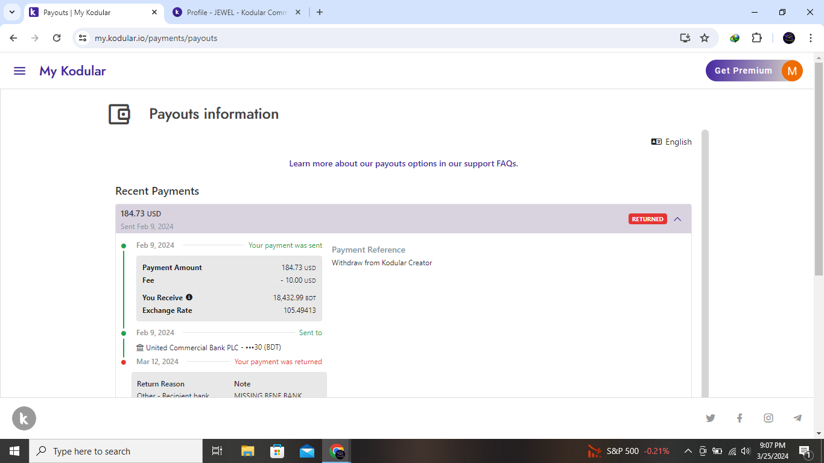Show hidden system tray icons

click(x=688, y=451)
